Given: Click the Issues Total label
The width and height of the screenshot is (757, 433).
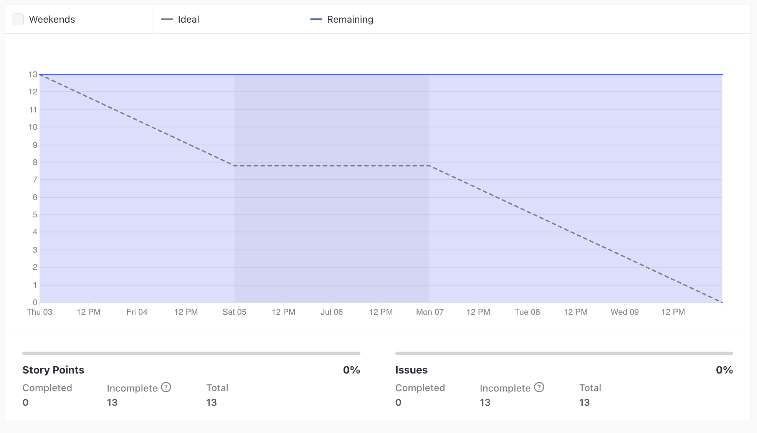Looking at the screenshot, I should (x=590, y=388).
